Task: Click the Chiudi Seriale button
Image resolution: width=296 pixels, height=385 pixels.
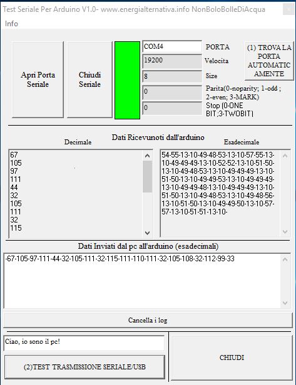Action: (x=89, y=79)
